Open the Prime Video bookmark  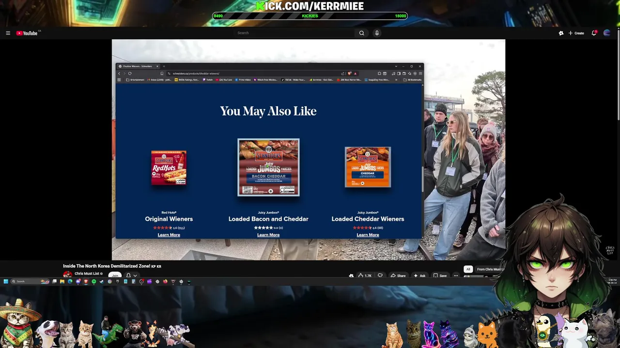coord(242,80)
